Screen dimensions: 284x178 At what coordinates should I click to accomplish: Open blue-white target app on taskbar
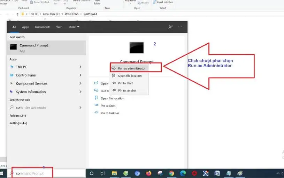pos(206,173)
